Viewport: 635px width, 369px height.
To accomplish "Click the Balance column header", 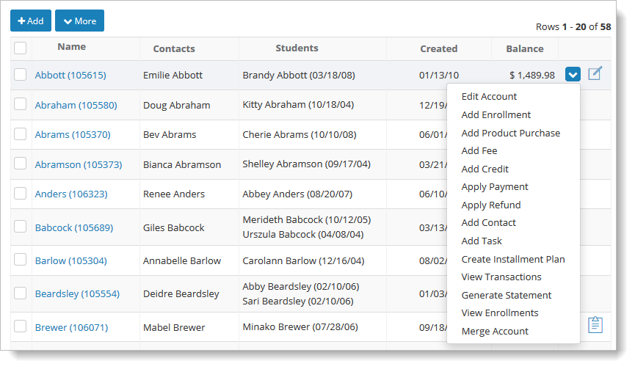I will click(524, 48).
